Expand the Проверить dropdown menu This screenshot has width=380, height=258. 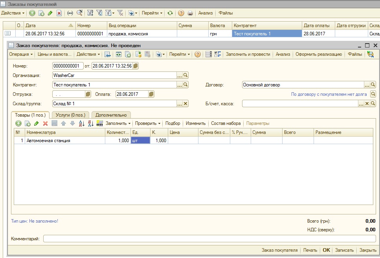point(148,123)
